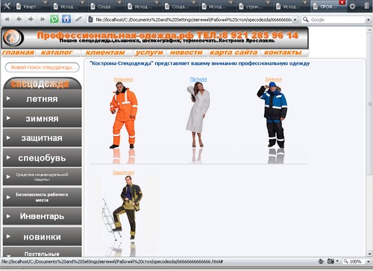Screen dimensions: 373x271
Task: Follow the Летняя category link
Action: [198, 79]
